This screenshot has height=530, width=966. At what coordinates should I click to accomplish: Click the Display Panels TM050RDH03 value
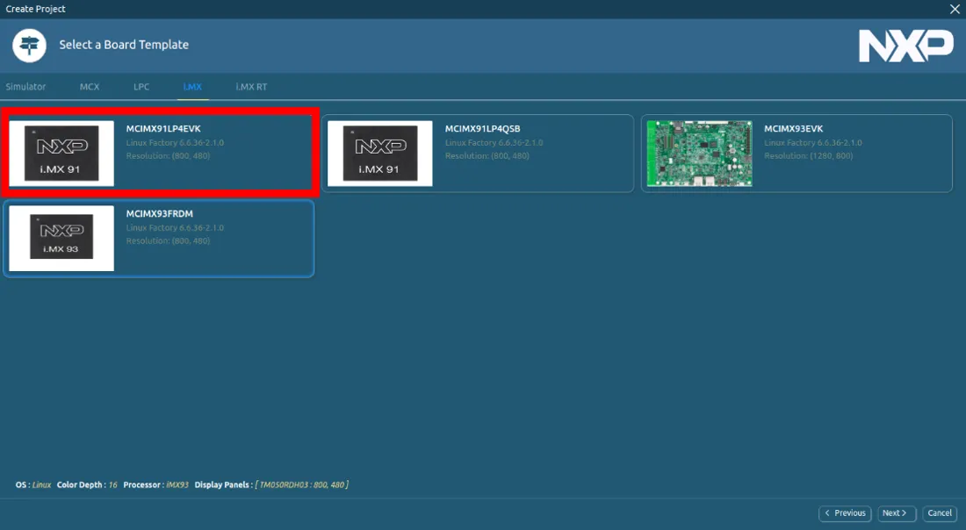(x=302, y=485)
